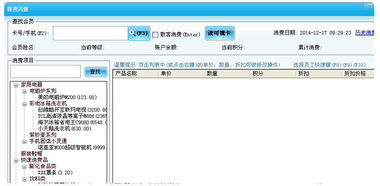Select TCL高清液晶等离子M888 item
Screen dimensions: 380x186
click(72, 116)
